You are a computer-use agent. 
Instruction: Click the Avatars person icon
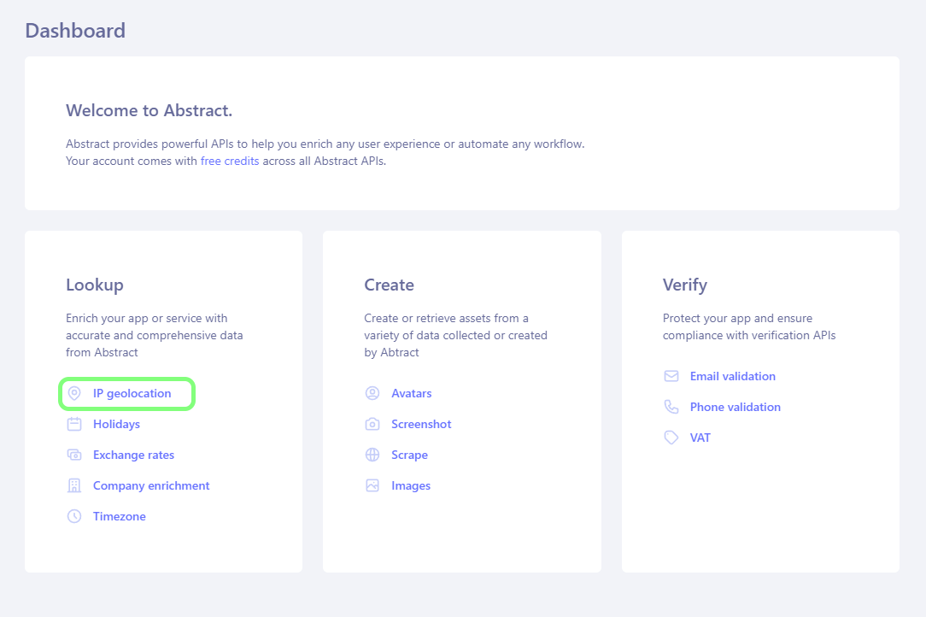coord(372,393)
